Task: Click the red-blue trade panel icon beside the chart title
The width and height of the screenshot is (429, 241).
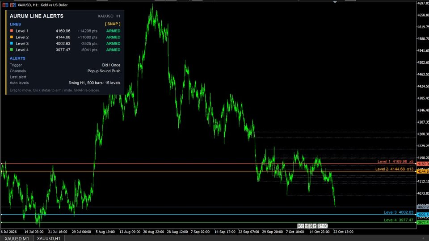Action: coord(13,5)
